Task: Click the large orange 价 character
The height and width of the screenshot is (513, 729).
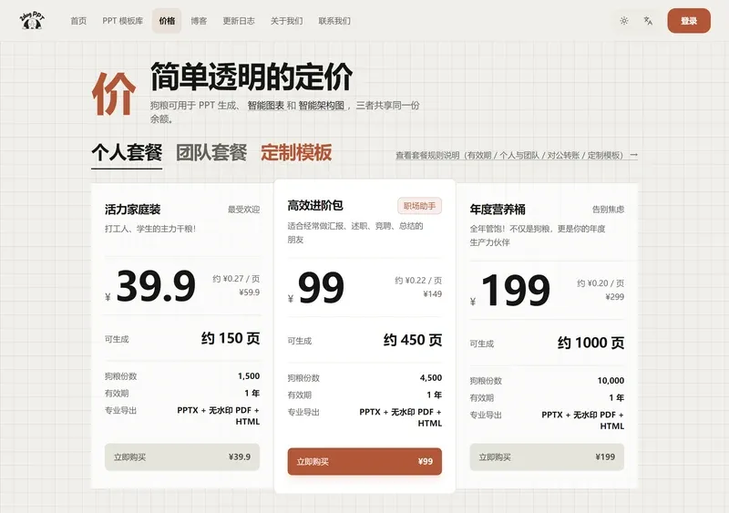Action: point(114,95)
